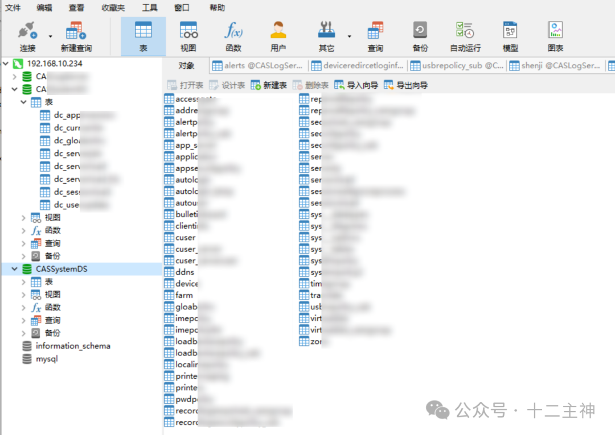Screen dimensions: 615x435
Task: Expand 备份 under CASSystemDS
Action: [x=23, y=333]
